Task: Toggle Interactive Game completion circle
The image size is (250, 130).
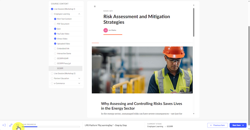Action: tap(55, 54)
